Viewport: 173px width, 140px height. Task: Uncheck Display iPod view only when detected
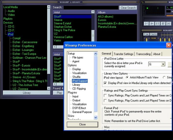[x=105, y=83]
